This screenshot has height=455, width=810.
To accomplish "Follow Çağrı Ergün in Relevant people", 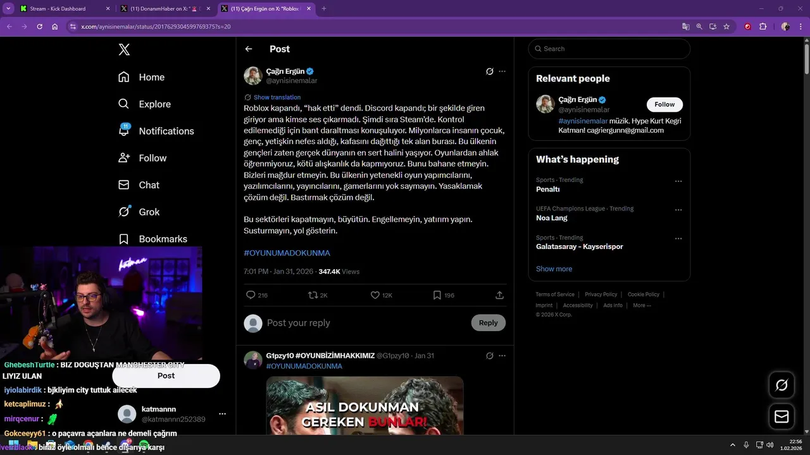I will [x=664, y=104].
